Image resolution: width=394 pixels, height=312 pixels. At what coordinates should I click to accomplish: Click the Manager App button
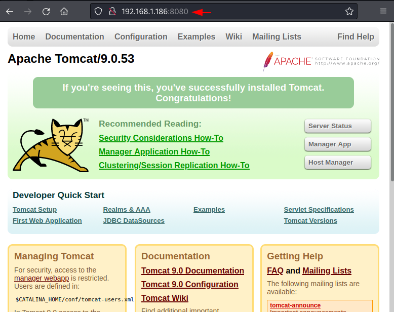tap(337, 144)
